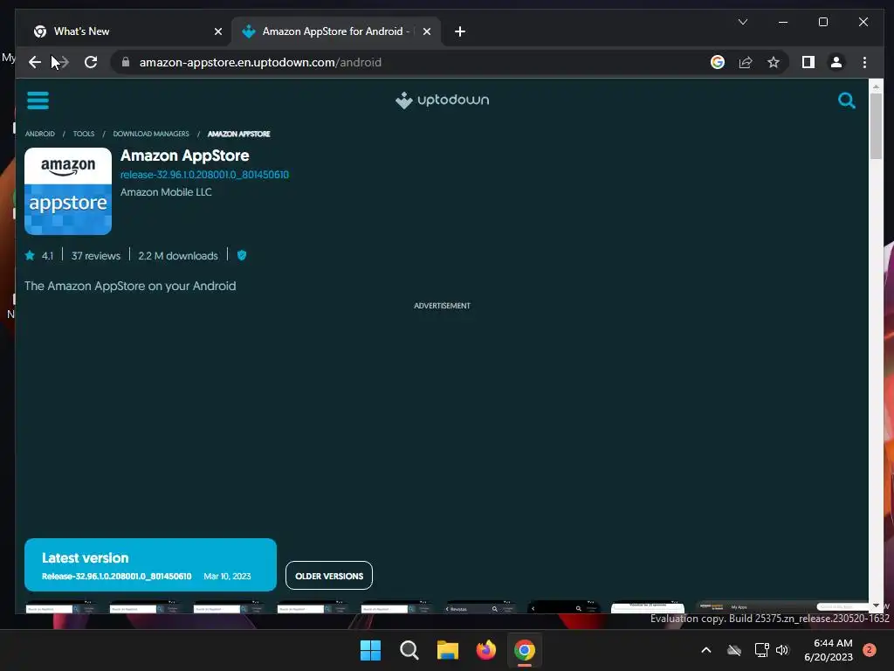Click the site lock icon in address bar
The height and width of the screenshot is (671, 894).
(126, 62)
